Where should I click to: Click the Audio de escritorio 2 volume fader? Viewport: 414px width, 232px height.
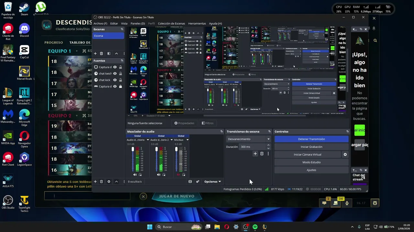[157, 150]
